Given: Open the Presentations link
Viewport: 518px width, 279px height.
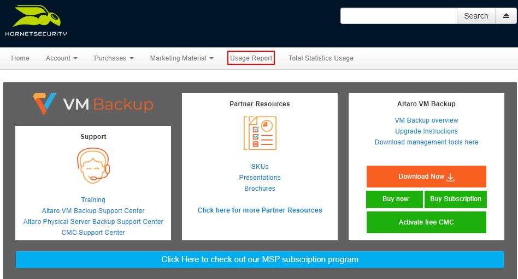Looking at the screenshot, I should [260, 177].
